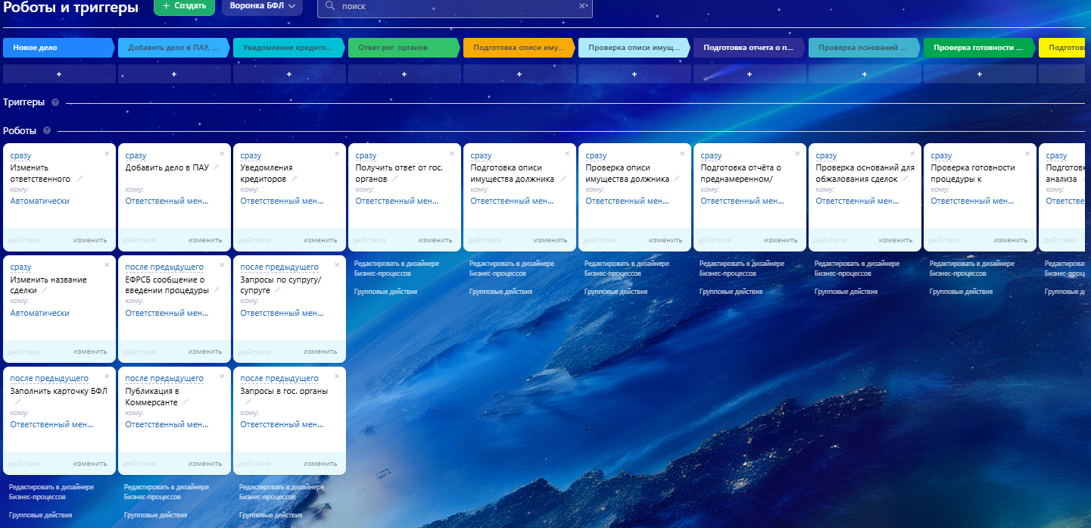The image size is (1091, 528).
Task: Click изменить on Запросы в гос. органы card
Action: tap(320, 464)
